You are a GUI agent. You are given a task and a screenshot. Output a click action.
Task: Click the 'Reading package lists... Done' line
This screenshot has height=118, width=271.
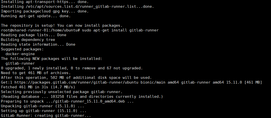34,35
